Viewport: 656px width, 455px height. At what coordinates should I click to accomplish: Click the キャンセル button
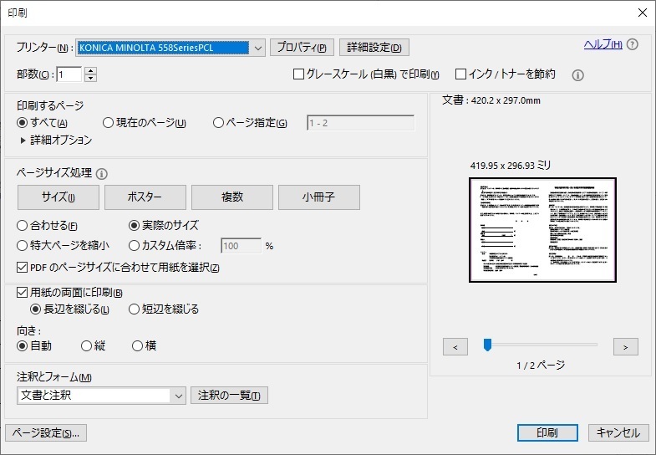(x=618, y=432)
